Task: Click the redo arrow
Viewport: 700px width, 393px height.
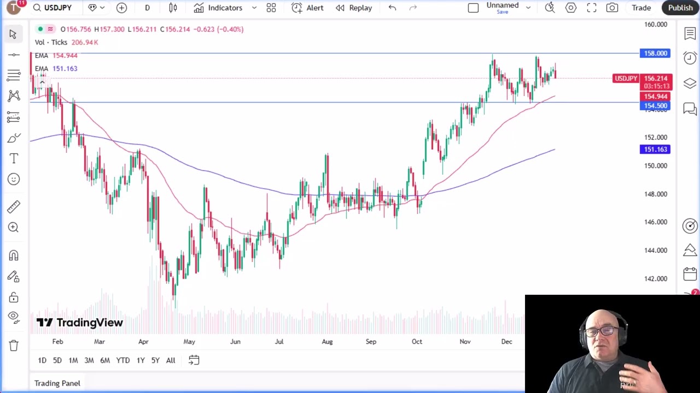Action: [x=413, y=8]
